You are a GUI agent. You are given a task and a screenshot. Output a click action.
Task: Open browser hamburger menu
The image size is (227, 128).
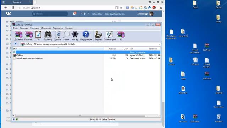pos(150,2)
